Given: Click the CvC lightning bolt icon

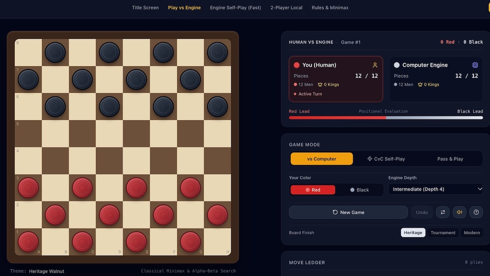Looking at the screenshot, I should (x=370, y=159).
